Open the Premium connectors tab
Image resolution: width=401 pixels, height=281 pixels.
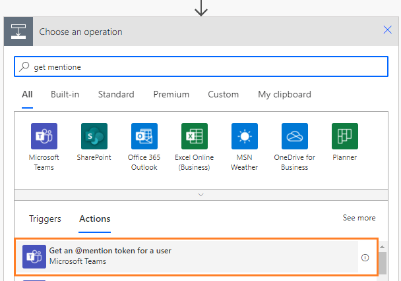click(x=171, y=94)
